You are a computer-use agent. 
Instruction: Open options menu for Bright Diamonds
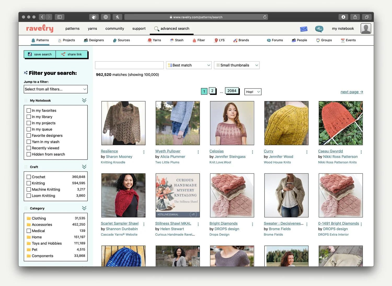coord(252,224)
